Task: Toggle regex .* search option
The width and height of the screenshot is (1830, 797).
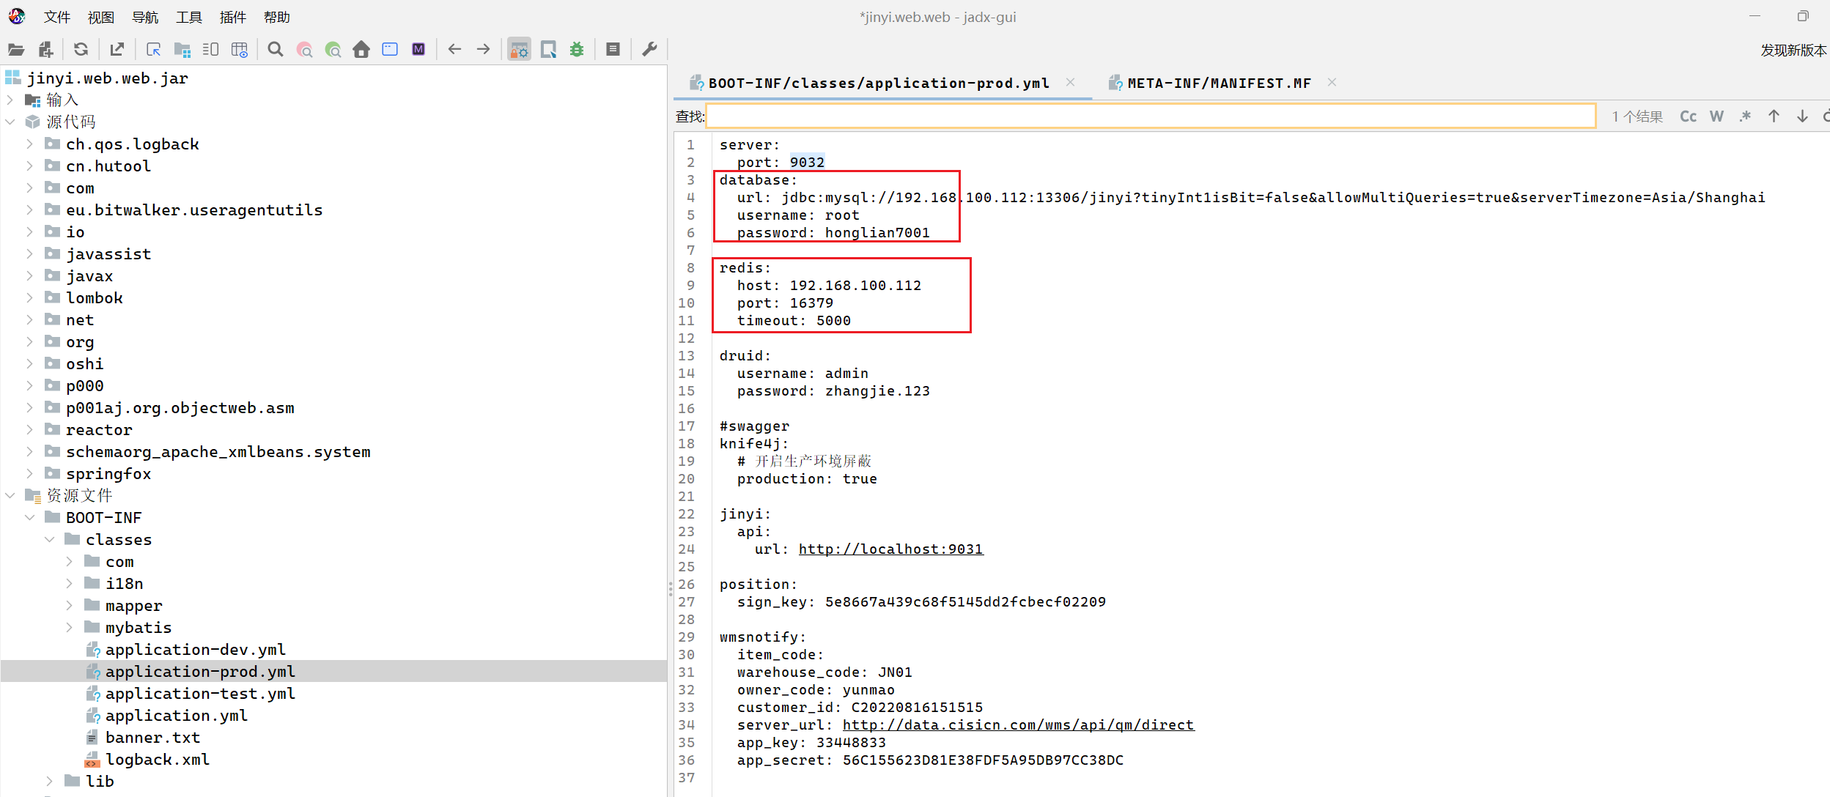Action: 1745,116
